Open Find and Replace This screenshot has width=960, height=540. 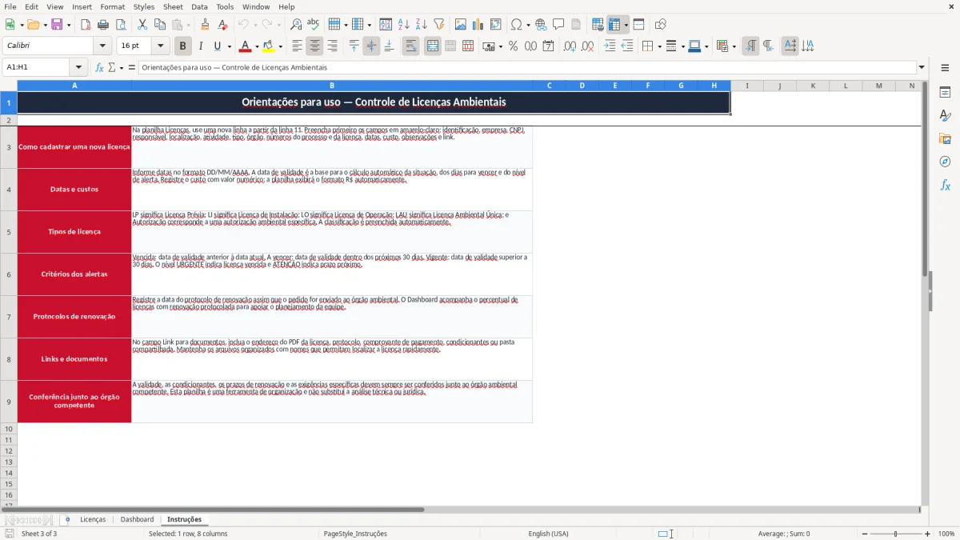pyautogui.click(x=296, y=25)
